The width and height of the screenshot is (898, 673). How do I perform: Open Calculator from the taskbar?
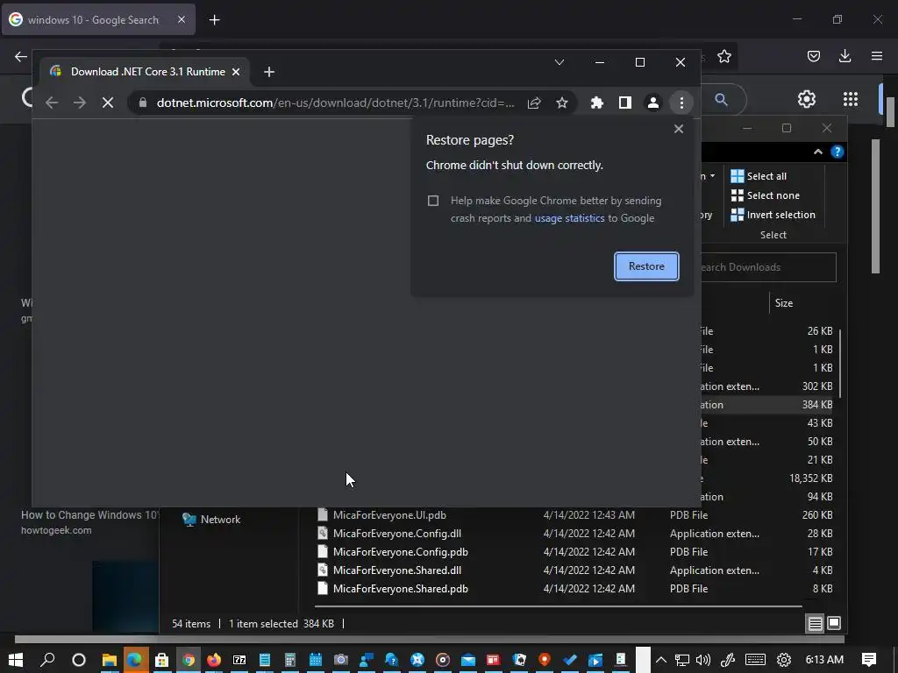(289, 660)
